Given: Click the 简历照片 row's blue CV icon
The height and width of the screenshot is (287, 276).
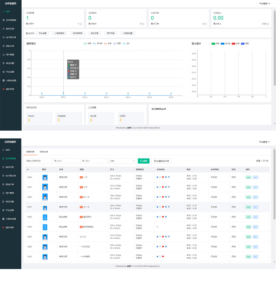Looking at the screenshot, I should click(x=45, y=217).
